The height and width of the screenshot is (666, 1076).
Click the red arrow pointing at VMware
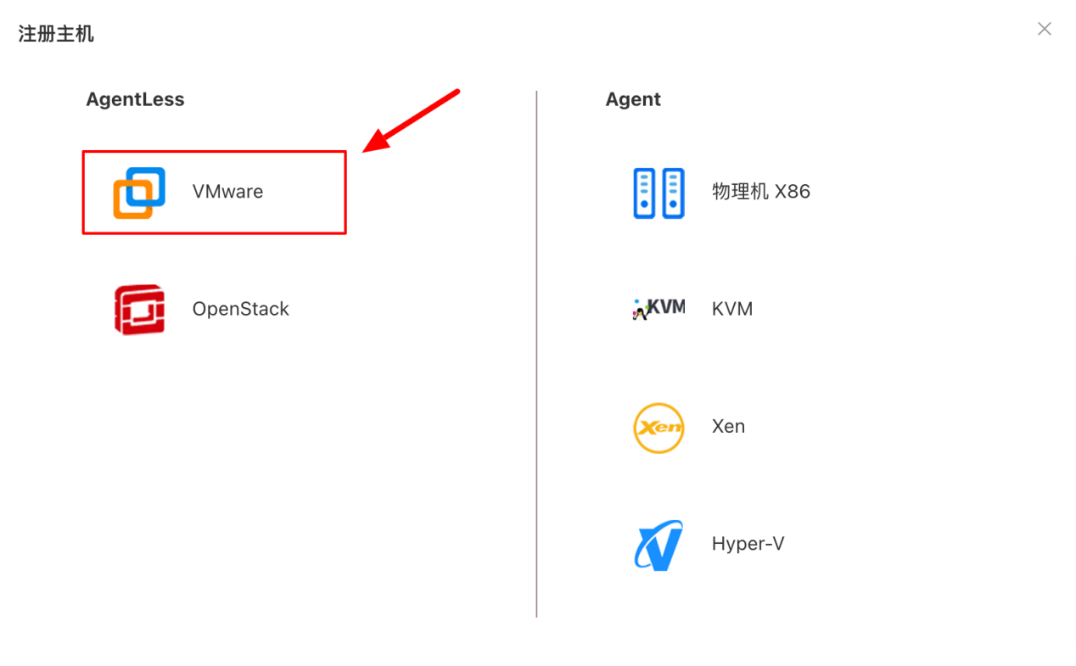pyautogui.click(x=411, y=120)
